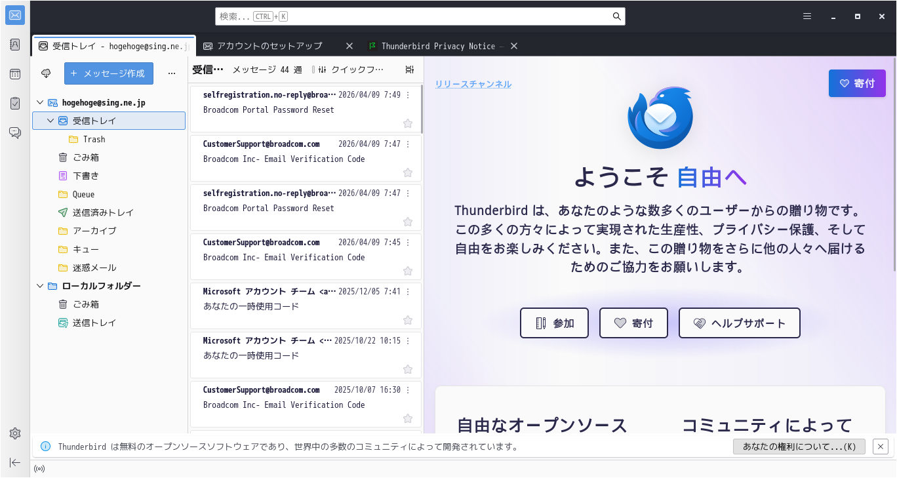Open the more menu for the 7:49 message
Image resolution: width=897 pixels, height=478 pixels.
point(408,95)
